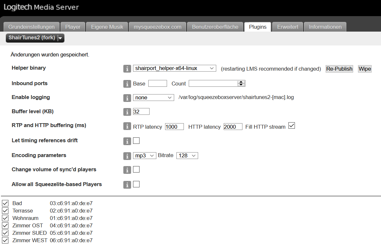Click the HTTP latency field showing 2000
Screen dimensions: 381x248
233,127
